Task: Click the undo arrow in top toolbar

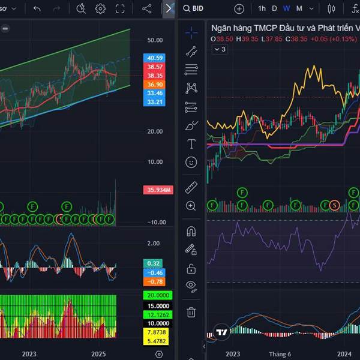Action: coord(37,9)
